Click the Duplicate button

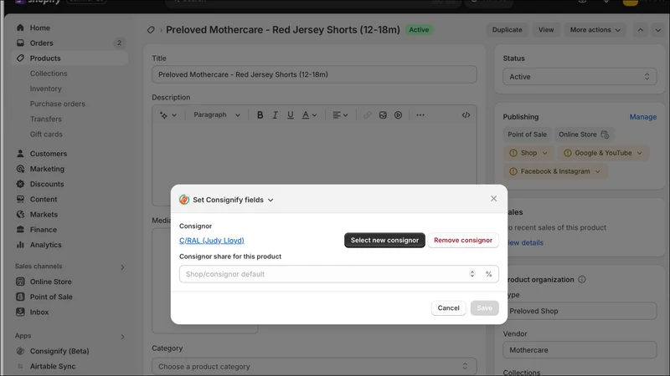(507, 30)
